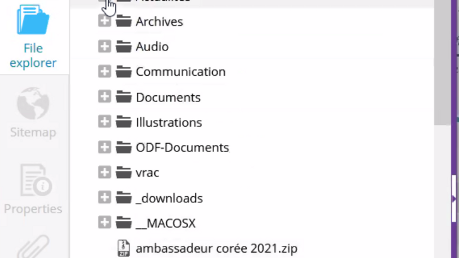Select the Communication folder label
Image resolution: width=459 pixels, height=258 pixels.
180,72
